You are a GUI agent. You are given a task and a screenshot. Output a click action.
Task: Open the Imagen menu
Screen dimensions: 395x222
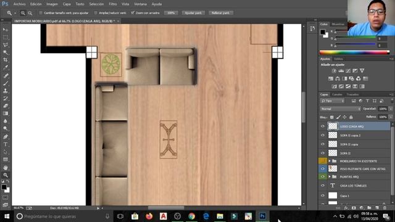(x=52, y=4)
